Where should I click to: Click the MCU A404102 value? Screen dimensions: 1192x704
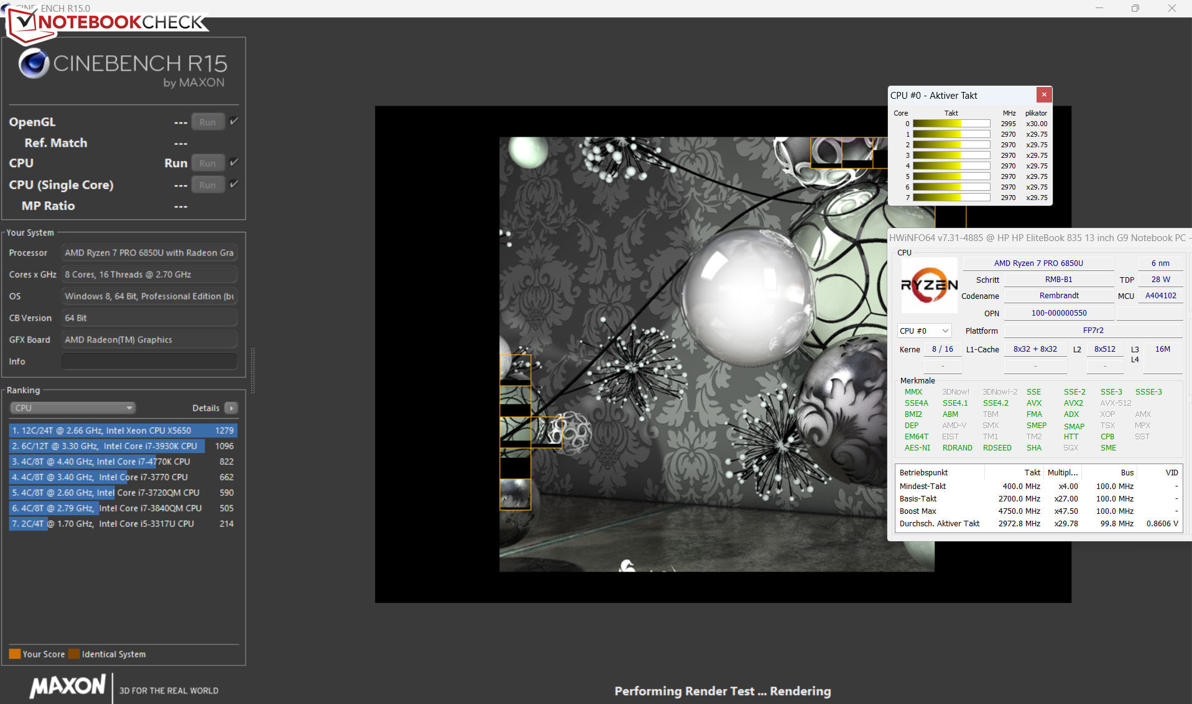pos(1160,296)
